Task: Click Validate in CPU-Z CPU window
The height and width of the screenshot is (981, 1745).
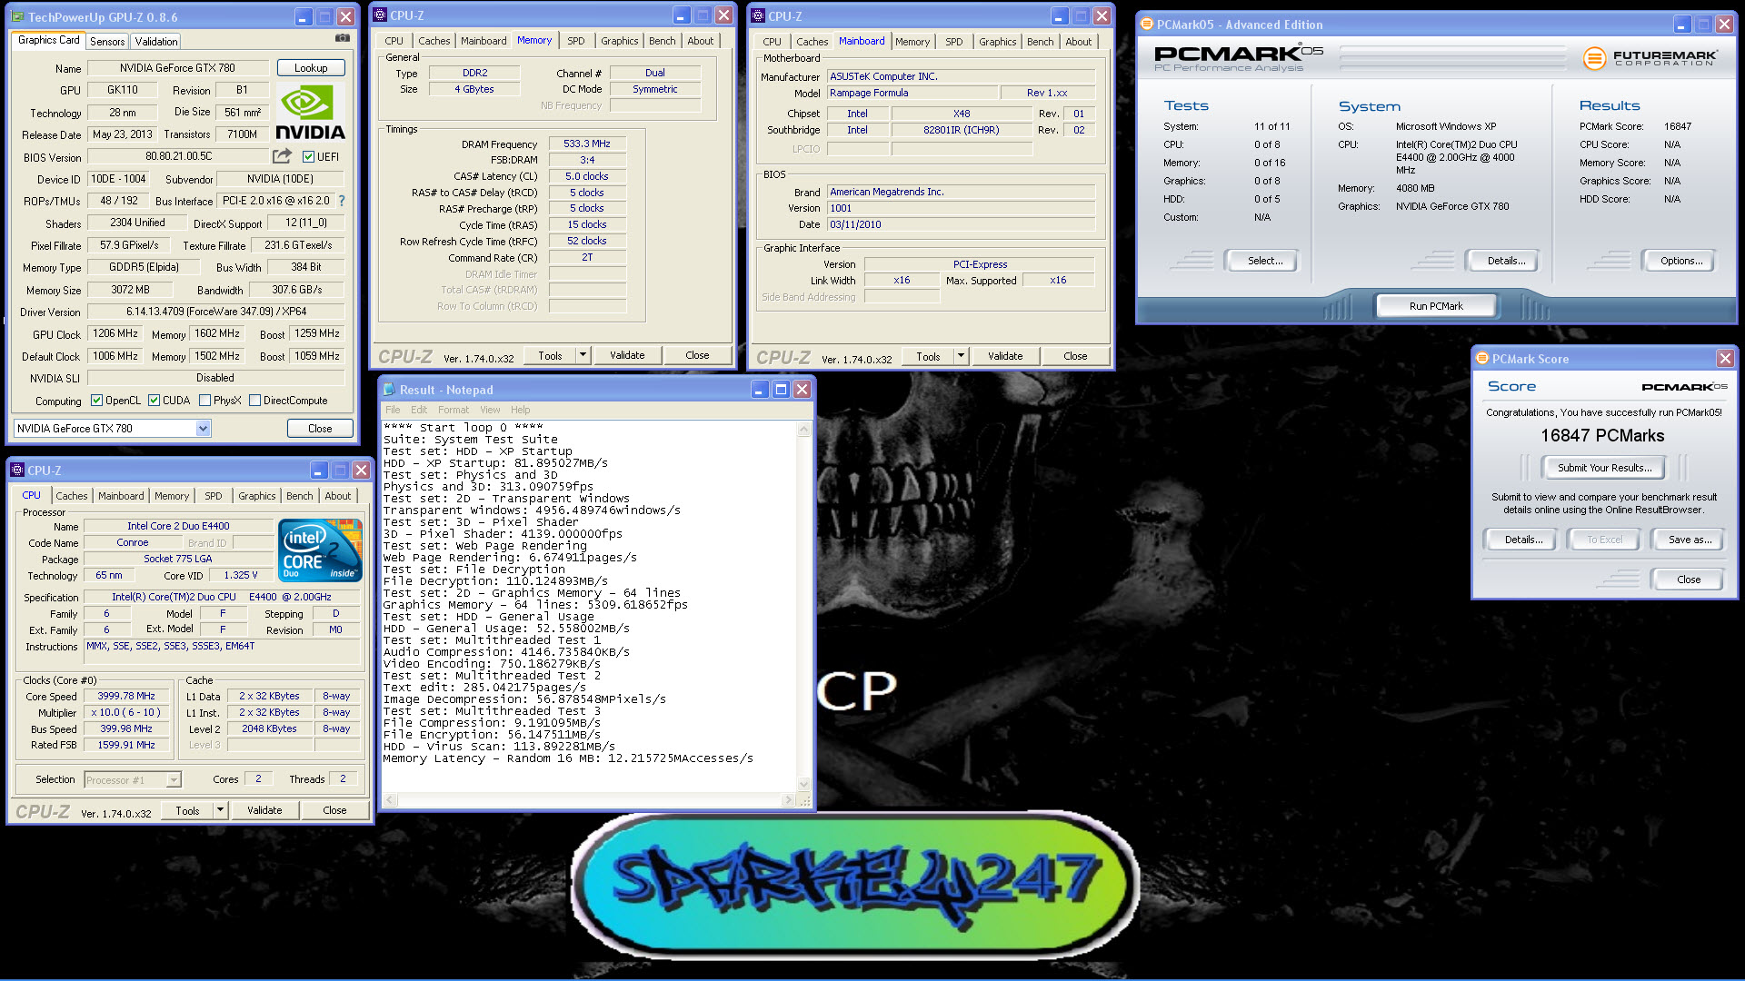Action: (x=264, y=810)
